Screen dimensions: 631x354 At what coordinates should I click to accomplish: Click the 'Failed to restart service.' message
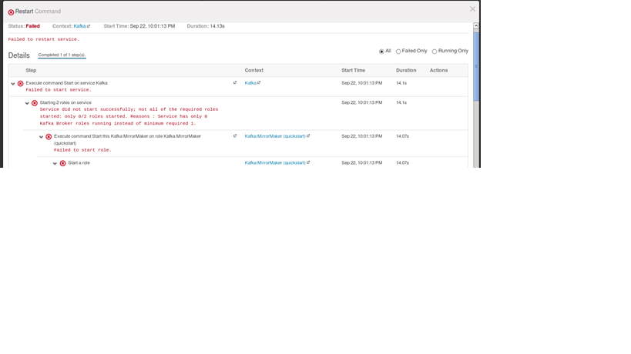[44, 39]
